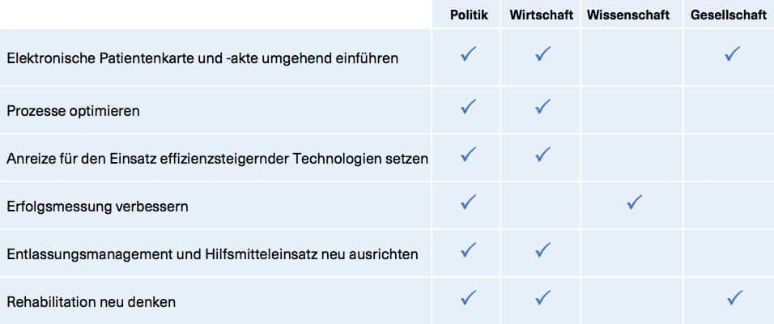This screenshot has height=324, width=774.
Task: Click the Wirtschaft checkmark for Elektronische Patientenkarte row
Action: (542, 56)
